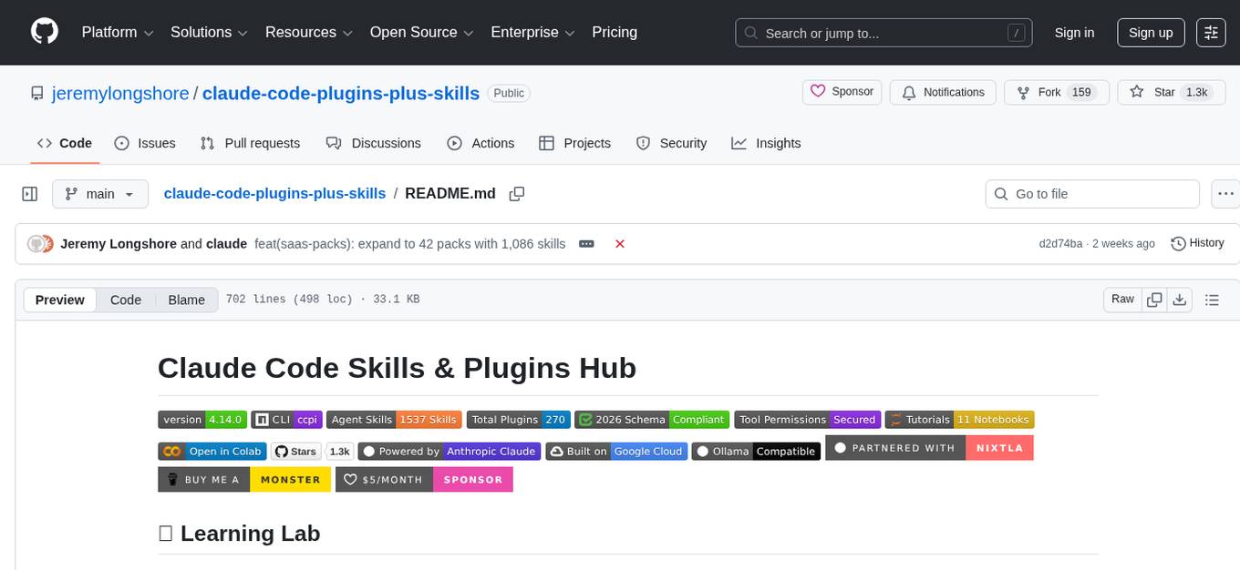Collapse the file tree side panel

pos(29,193)
